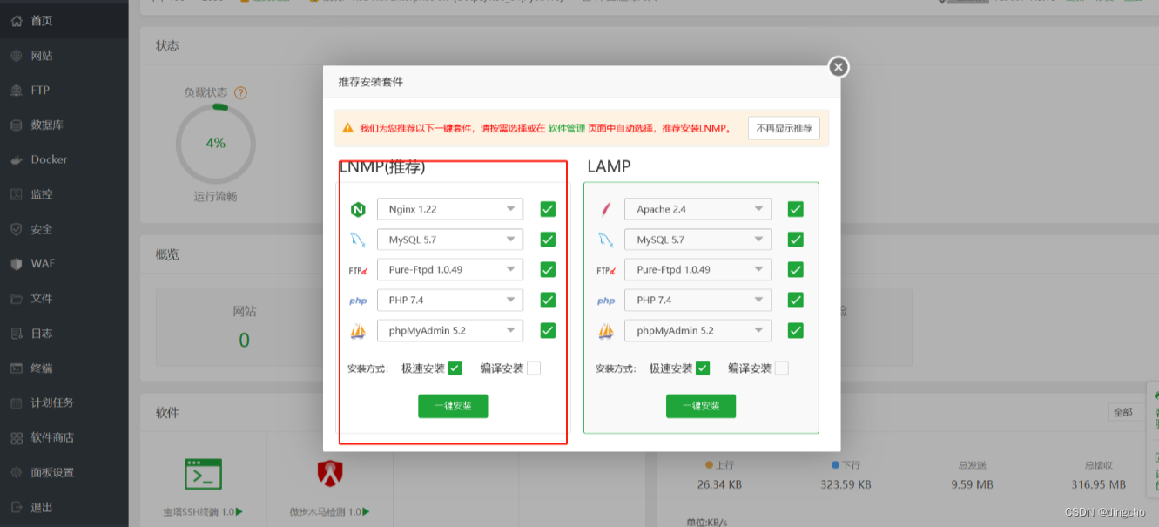Open the Apache 2.4 version dropdown
The height and width of the screenshot is (527, 1159).
pyautogui.click(x=697, y=209)
